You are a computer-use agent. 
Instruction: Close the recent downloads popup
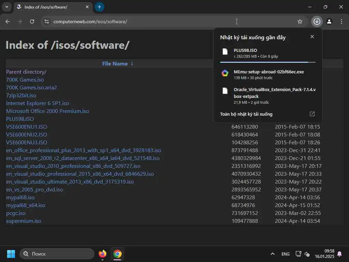[x=312, y=37]
